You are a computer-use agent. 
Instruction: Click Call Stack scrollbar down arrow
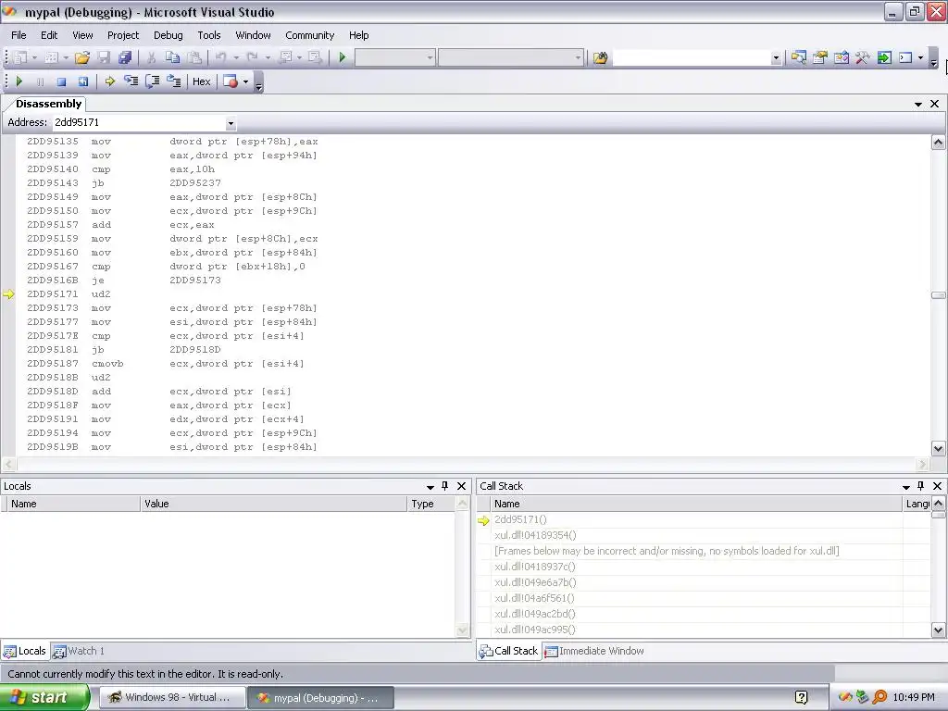[939, 630]
